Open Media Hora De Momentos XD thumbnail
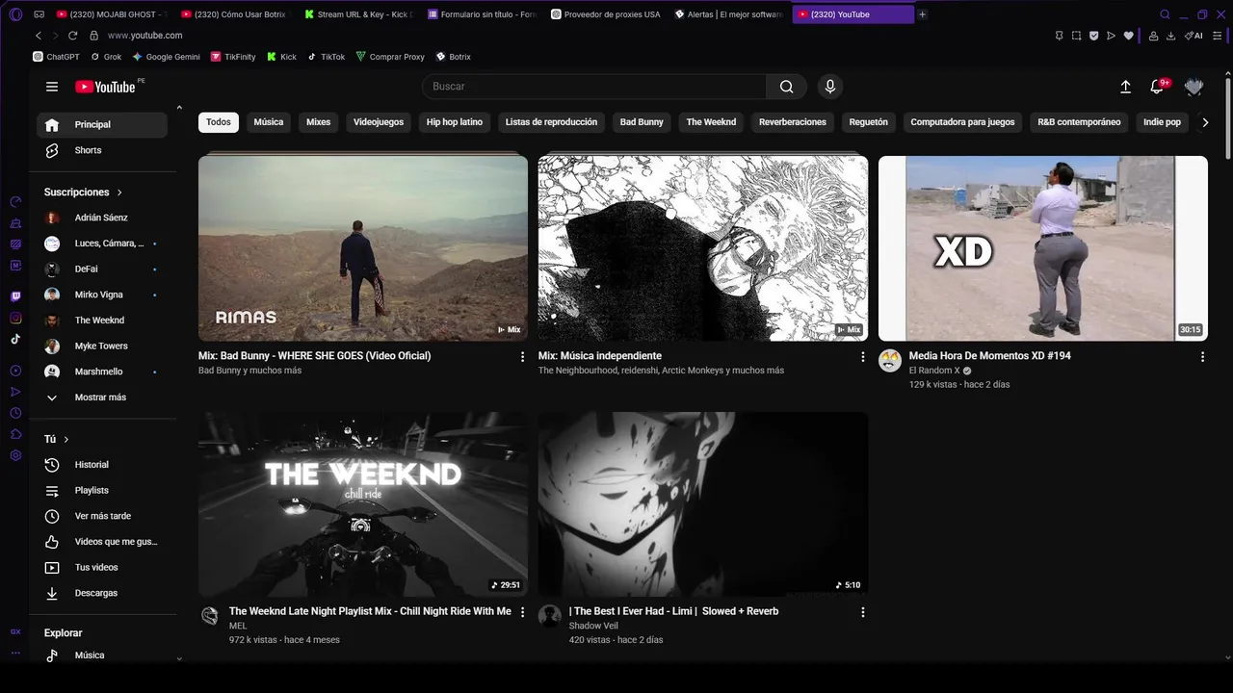The height and width of the screenshot is (693, 1233). [x=1043, y=248]
